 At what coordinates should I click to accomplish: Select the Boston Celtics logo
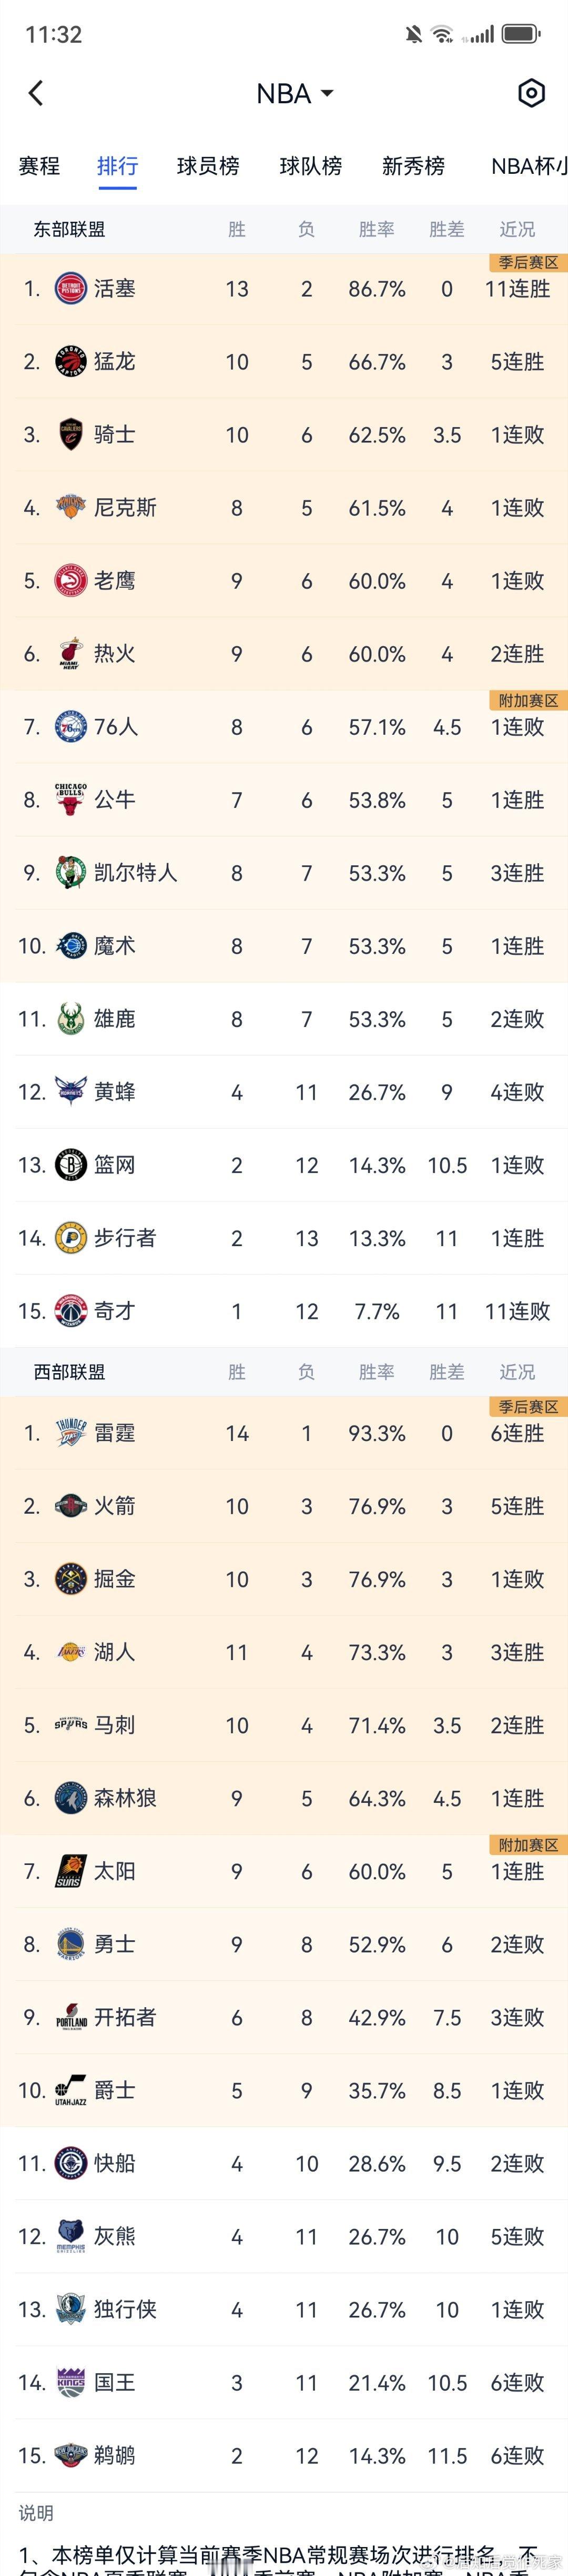coord(71,873)
